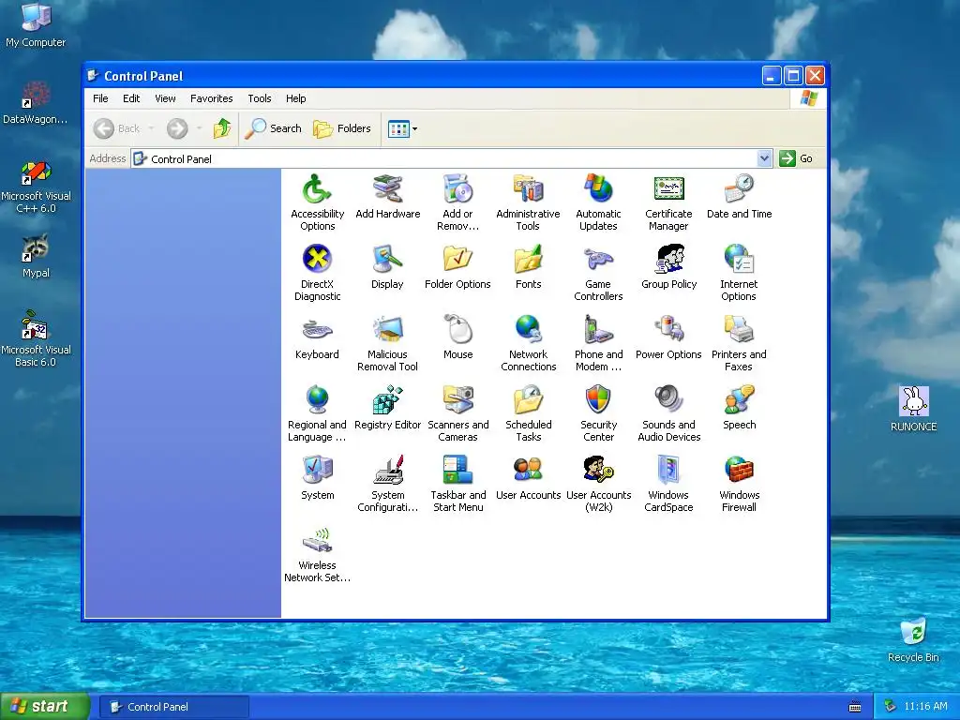
Task: Open Accessibility Options applet
Action: 317,188
